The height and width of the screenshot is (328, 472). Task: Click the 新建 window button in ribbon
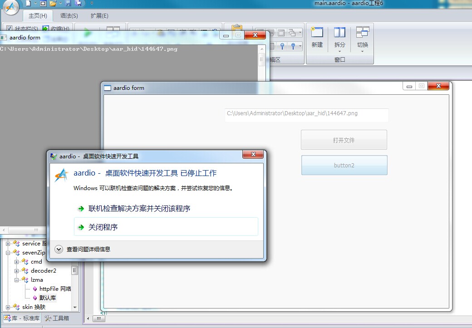tap(317, 38)
